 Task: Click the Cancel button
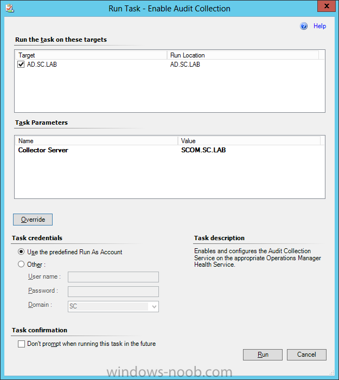[306, 355]
